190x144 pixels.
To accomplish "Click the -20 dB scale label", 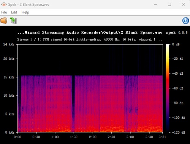I will (x=178, y=59).
